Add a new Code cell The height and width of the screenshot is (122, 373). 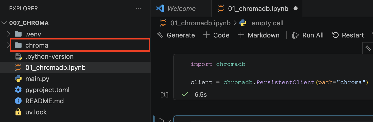(x=216, y=35)
